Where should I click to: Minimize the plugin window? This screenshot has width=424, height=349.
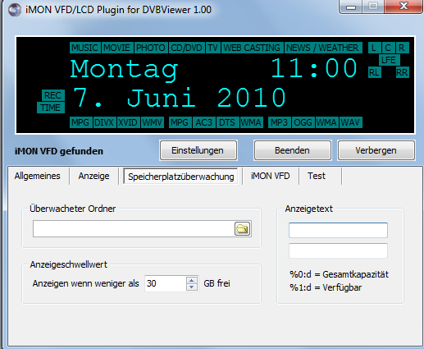pos(351,7)
